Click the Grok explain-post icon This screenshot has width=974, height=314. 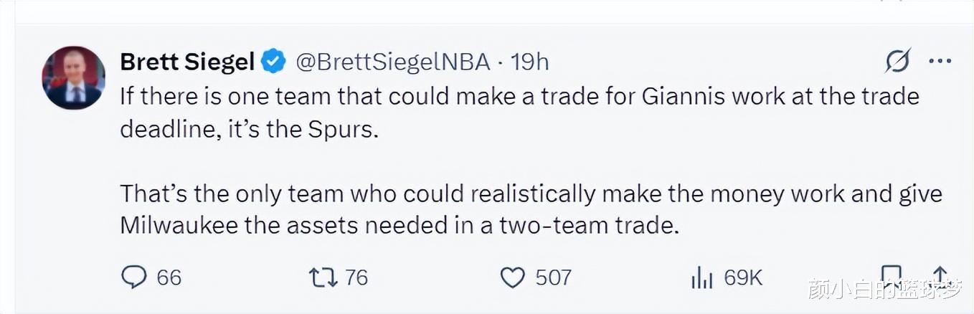click(x=897, y=62)
